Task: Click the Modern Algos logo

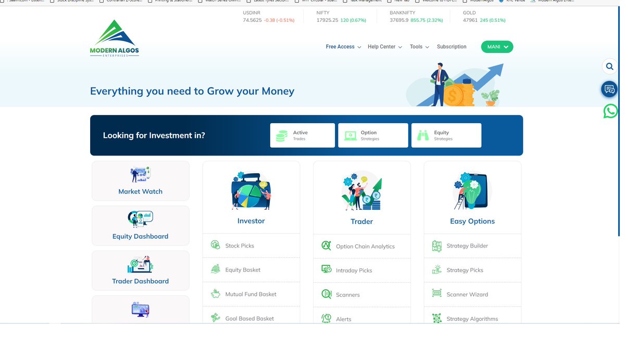Action: tap(114, 38)
